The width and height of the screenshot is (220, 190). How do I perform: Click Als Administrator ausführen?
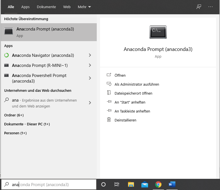[x=137, y=84]
